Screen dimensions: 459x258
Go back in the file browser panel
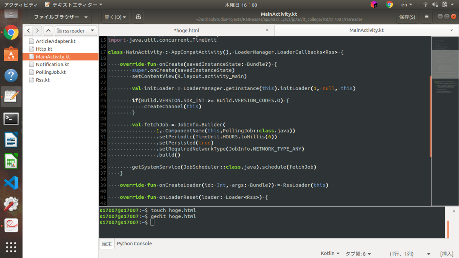[x=28, y=31]
